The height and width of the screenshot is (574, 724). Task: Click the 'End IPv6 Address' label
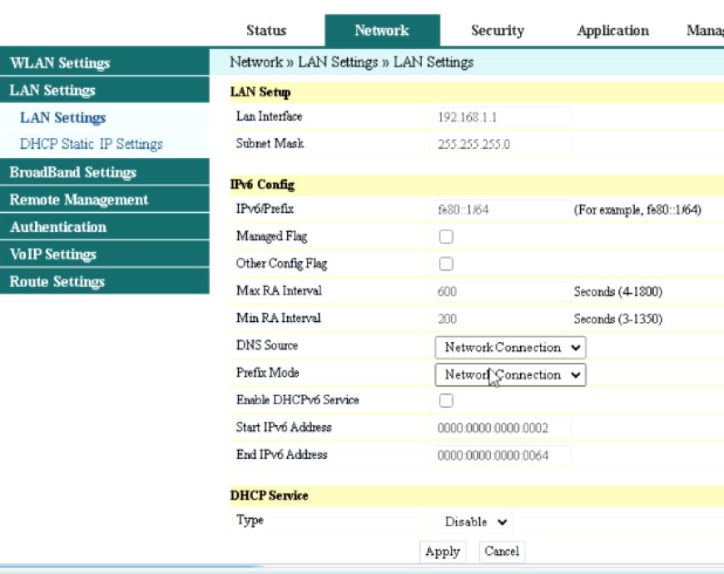281,454
